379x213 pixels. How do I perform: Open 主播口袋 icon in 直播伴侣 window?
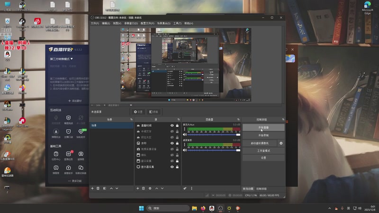click(x=68, y=133)
